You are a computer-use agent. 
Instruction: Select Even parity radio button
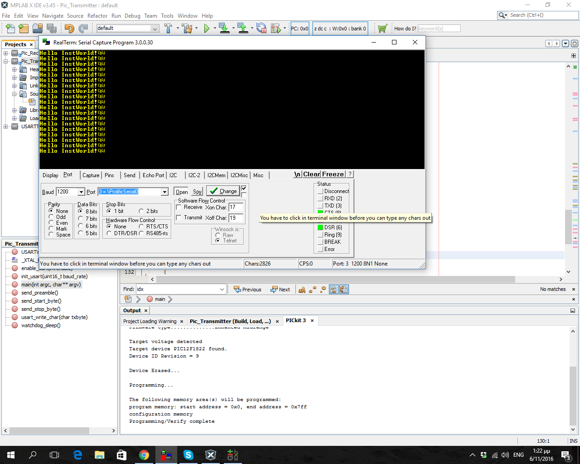click(51, 223)
